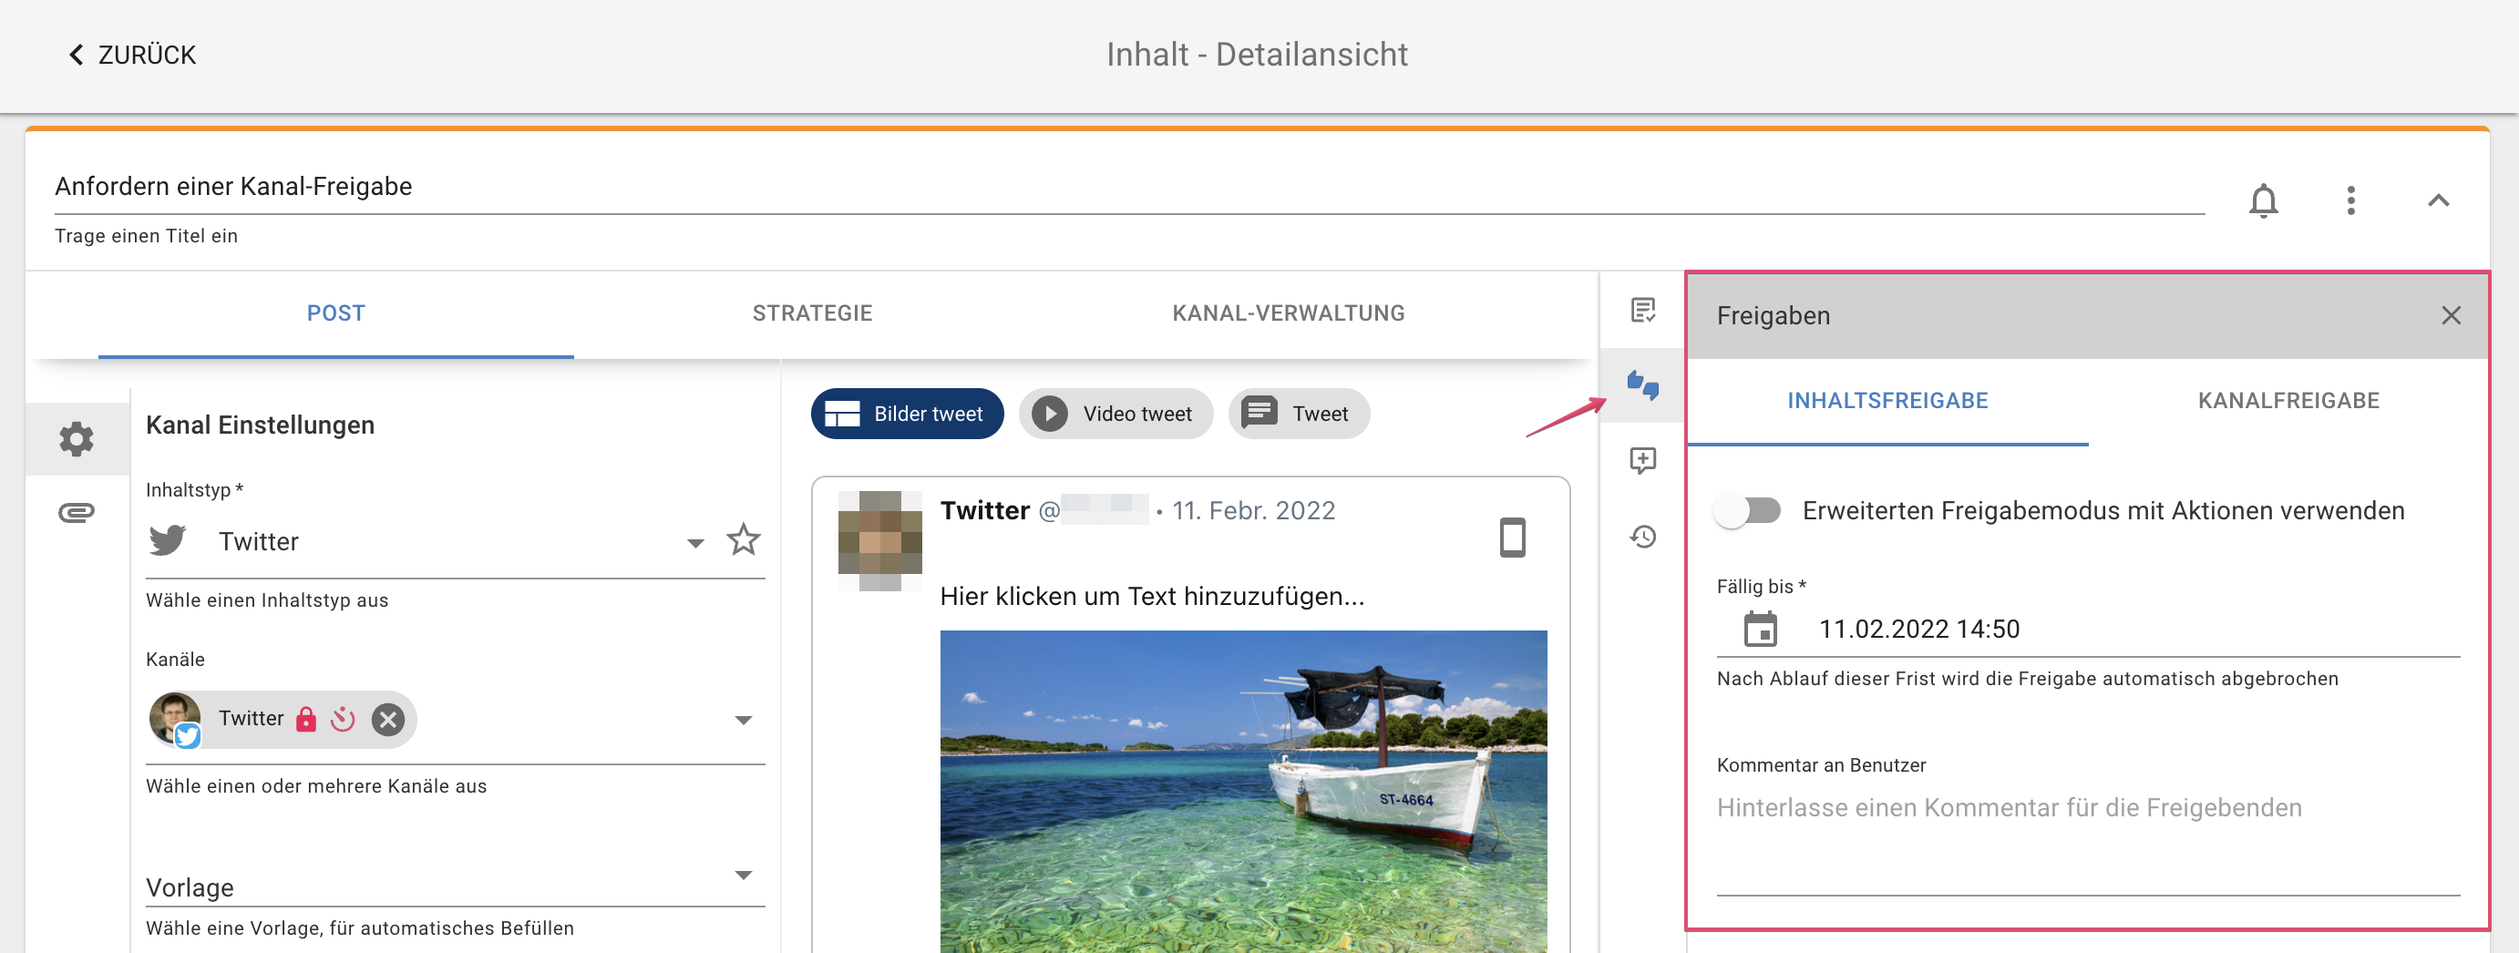Select the plain Tweet format
The height and width of the screenshot is (953, 2519).
tap(1298, 415)
